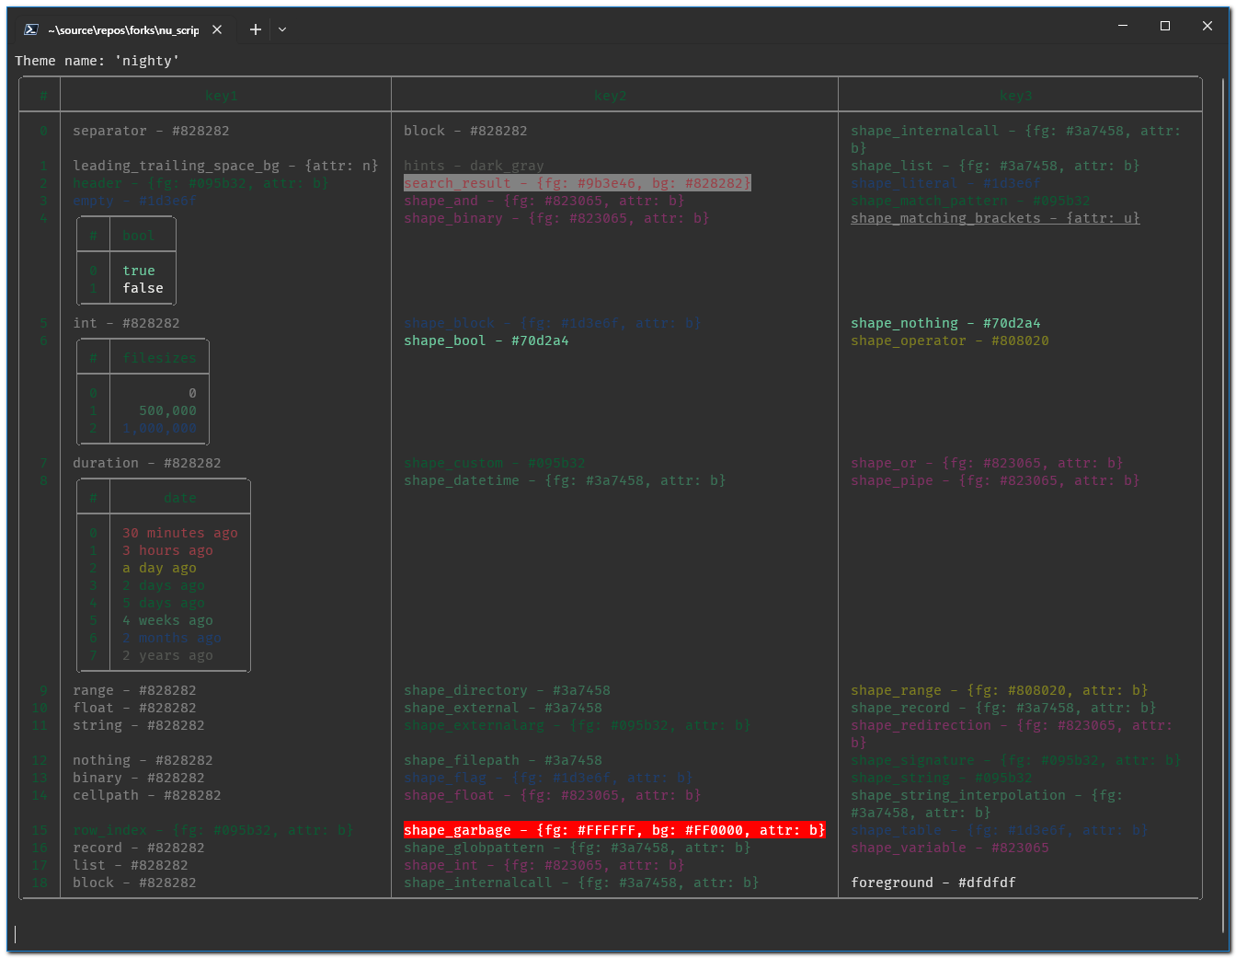The image size is (1236, 958).
Task: Select the ~\source\repos\forks\nu_scrip tab
Action: (123, 29)
